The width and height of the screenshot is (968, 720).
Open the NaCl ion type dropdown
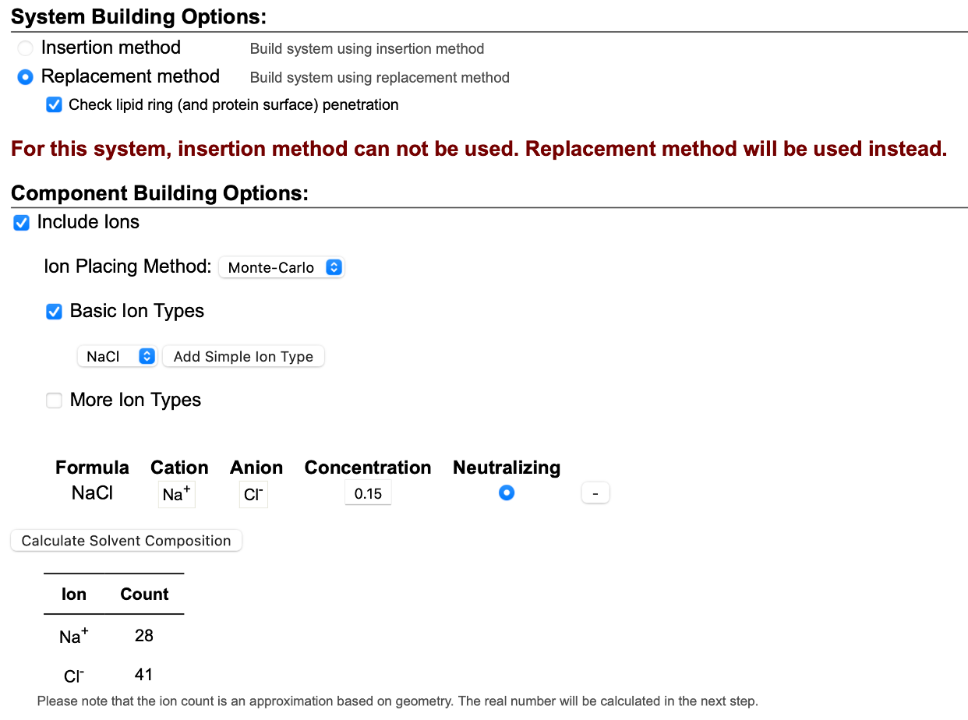pos(117,356)
